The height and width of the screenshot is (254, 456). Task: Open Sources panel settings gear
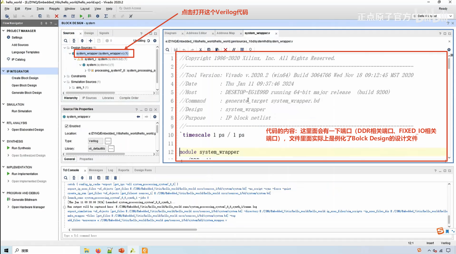(x=155, y=41)
